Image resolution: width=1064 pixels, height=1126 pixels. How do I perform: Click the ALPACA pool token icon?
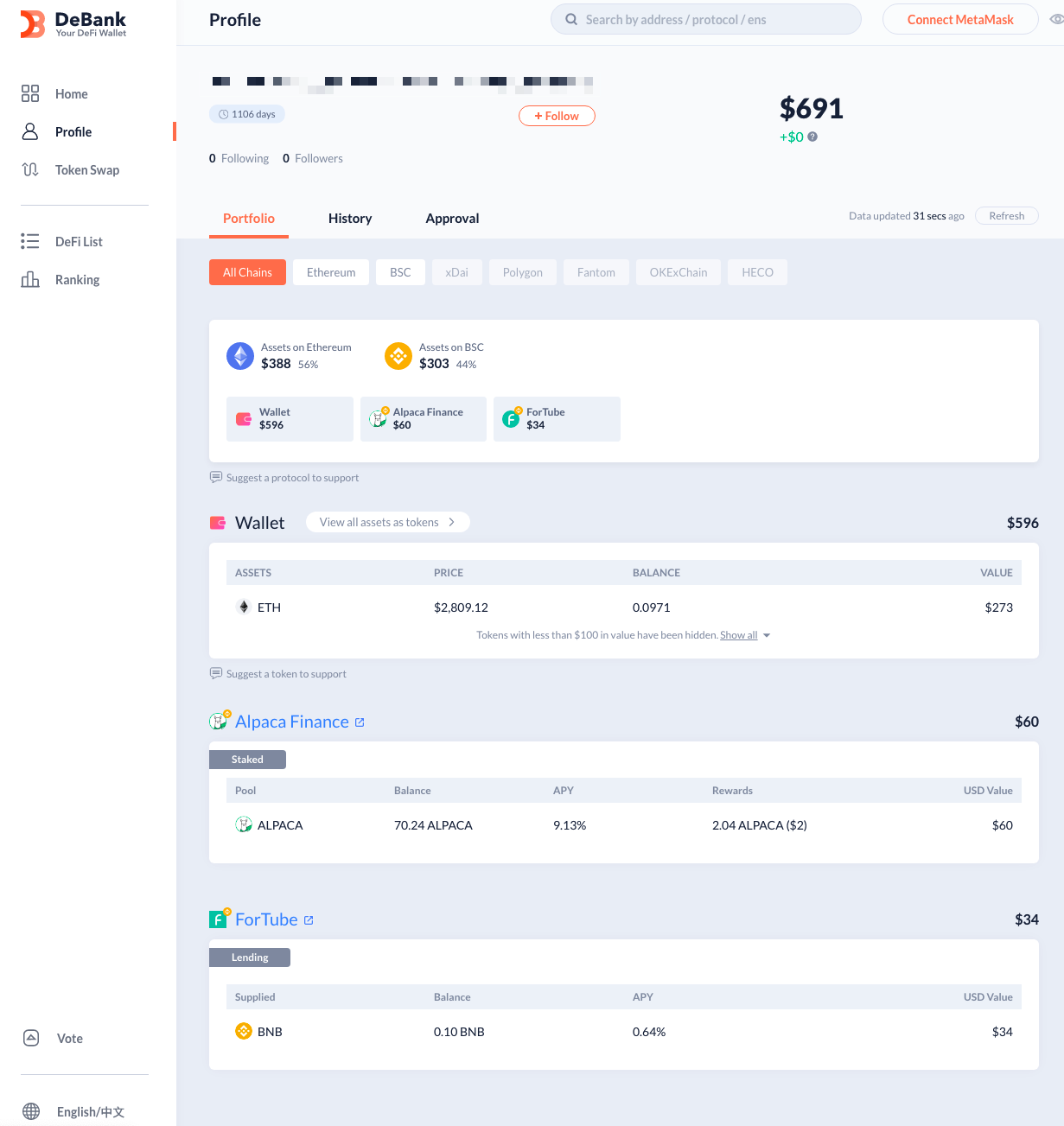click(244, 824)
